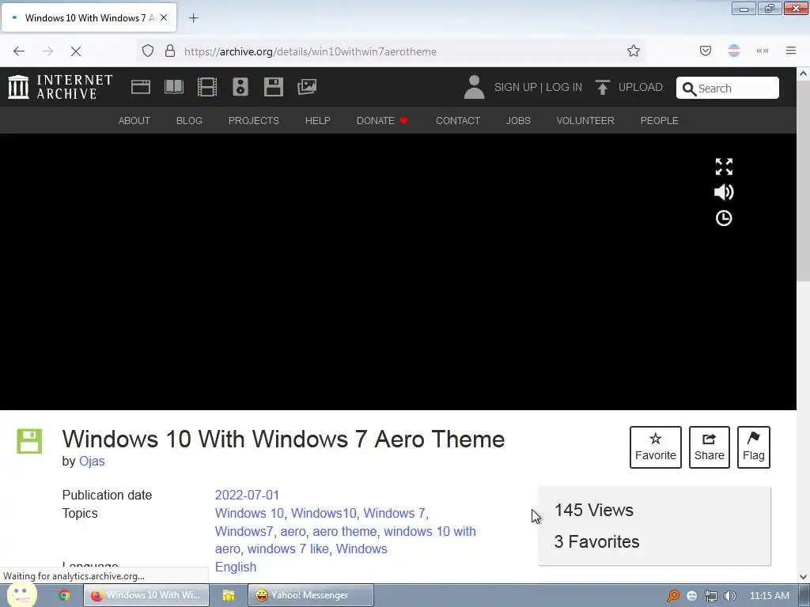
Task: Open uploader Ojas profile link
Action: pos(92,461)
